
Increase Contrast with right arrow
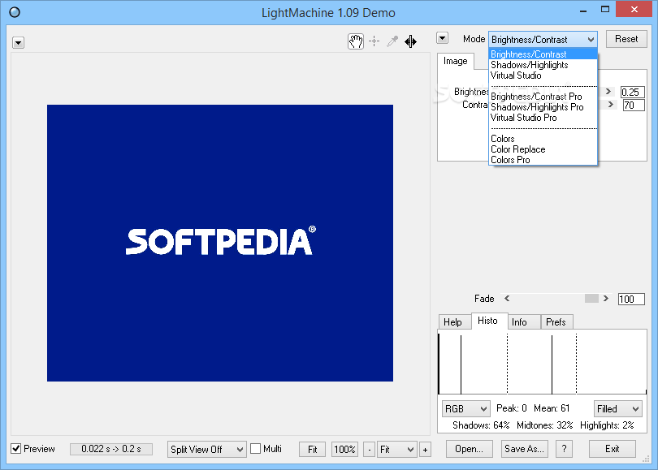[611, 105]
